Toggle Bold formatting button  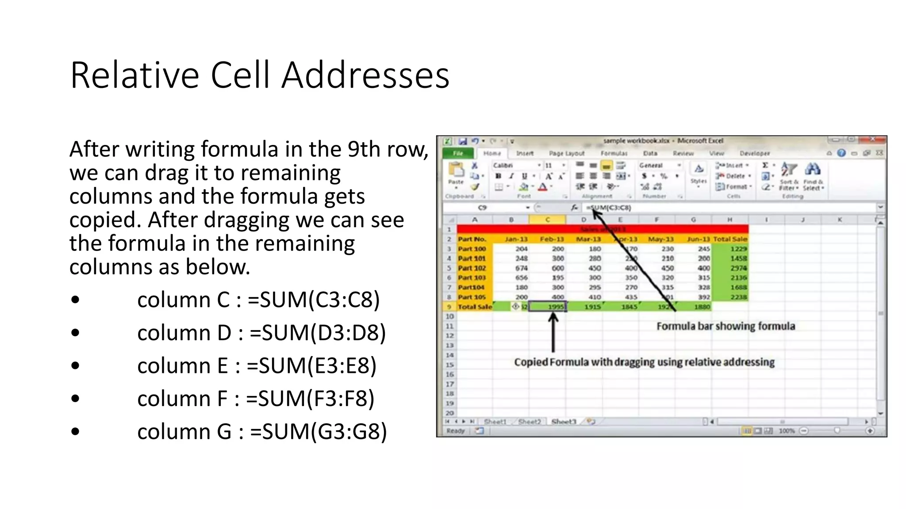tap(499, 176)
